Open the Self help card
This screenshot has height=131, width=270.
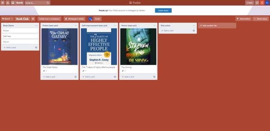(20, 36)
